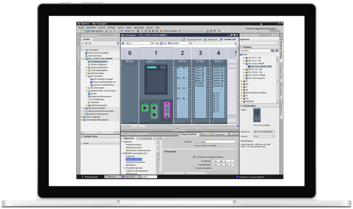Click Neues Subnetz hinzufügen button
The height and width of the screenshot is (209, 353).
(x=206, y=146)
